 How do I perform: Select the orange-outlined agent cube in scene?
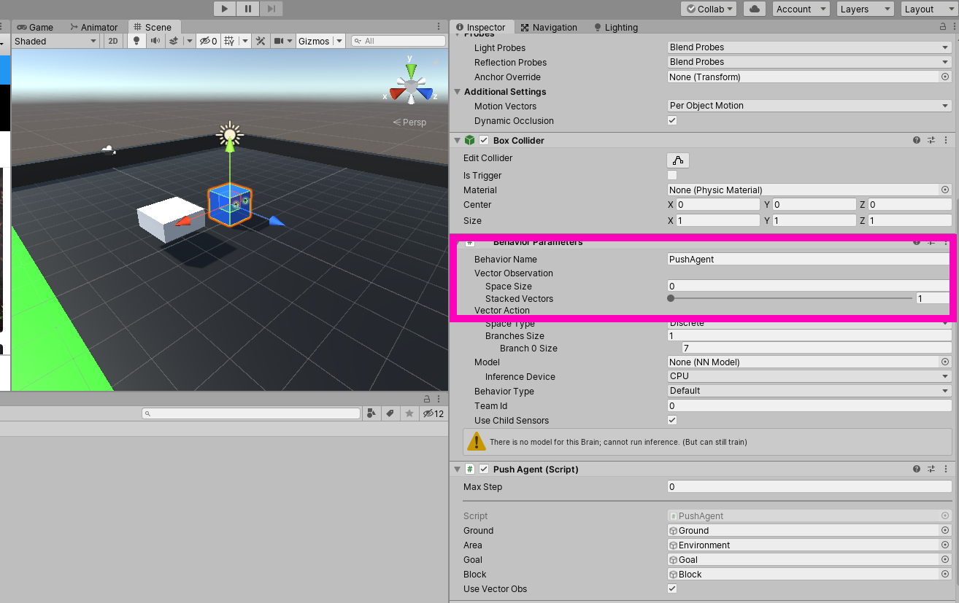tap(229, 205)
